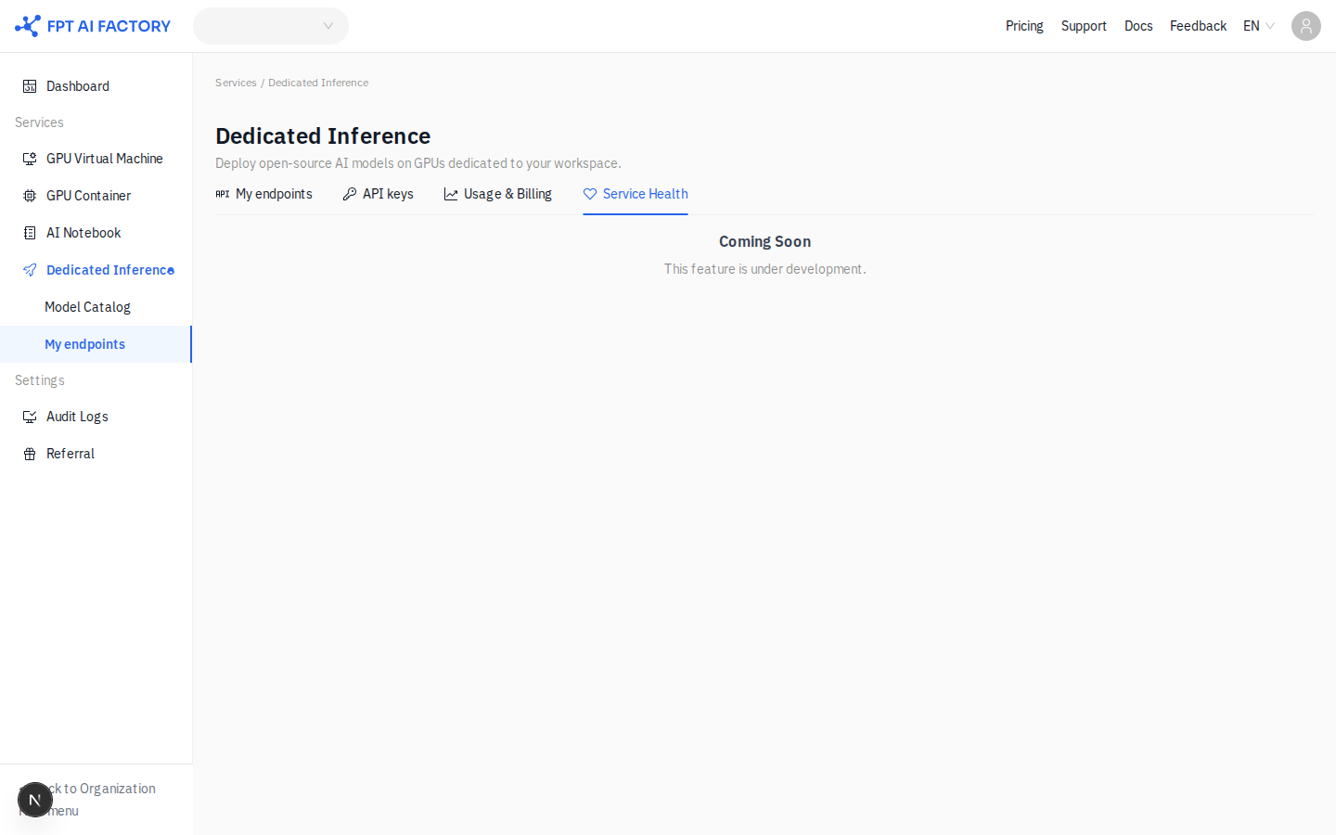This screenshot has height=835, width=1336.
Task: Click the Audit Logs icon
Action: pos(30,417)
